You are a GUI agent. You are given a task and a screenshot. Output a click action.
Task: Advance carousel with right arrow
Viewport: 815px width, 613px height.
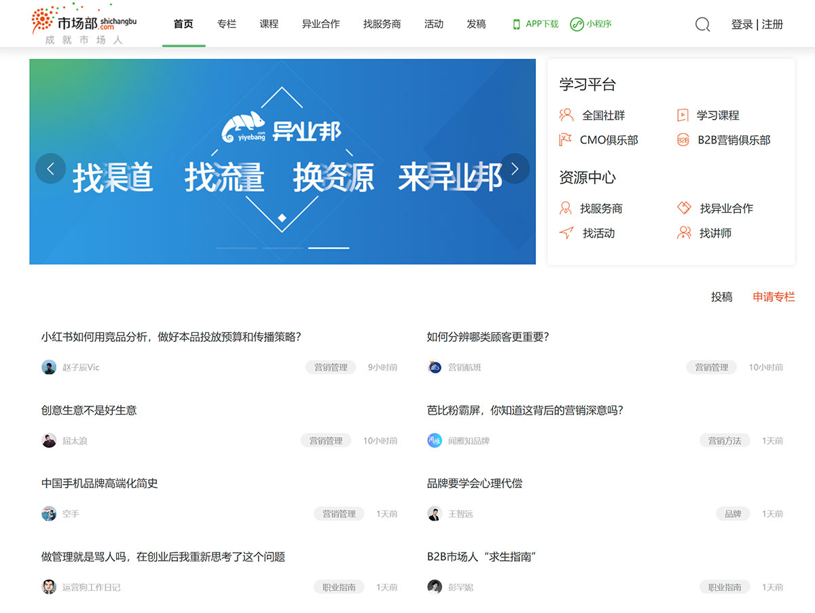(514, 169)
